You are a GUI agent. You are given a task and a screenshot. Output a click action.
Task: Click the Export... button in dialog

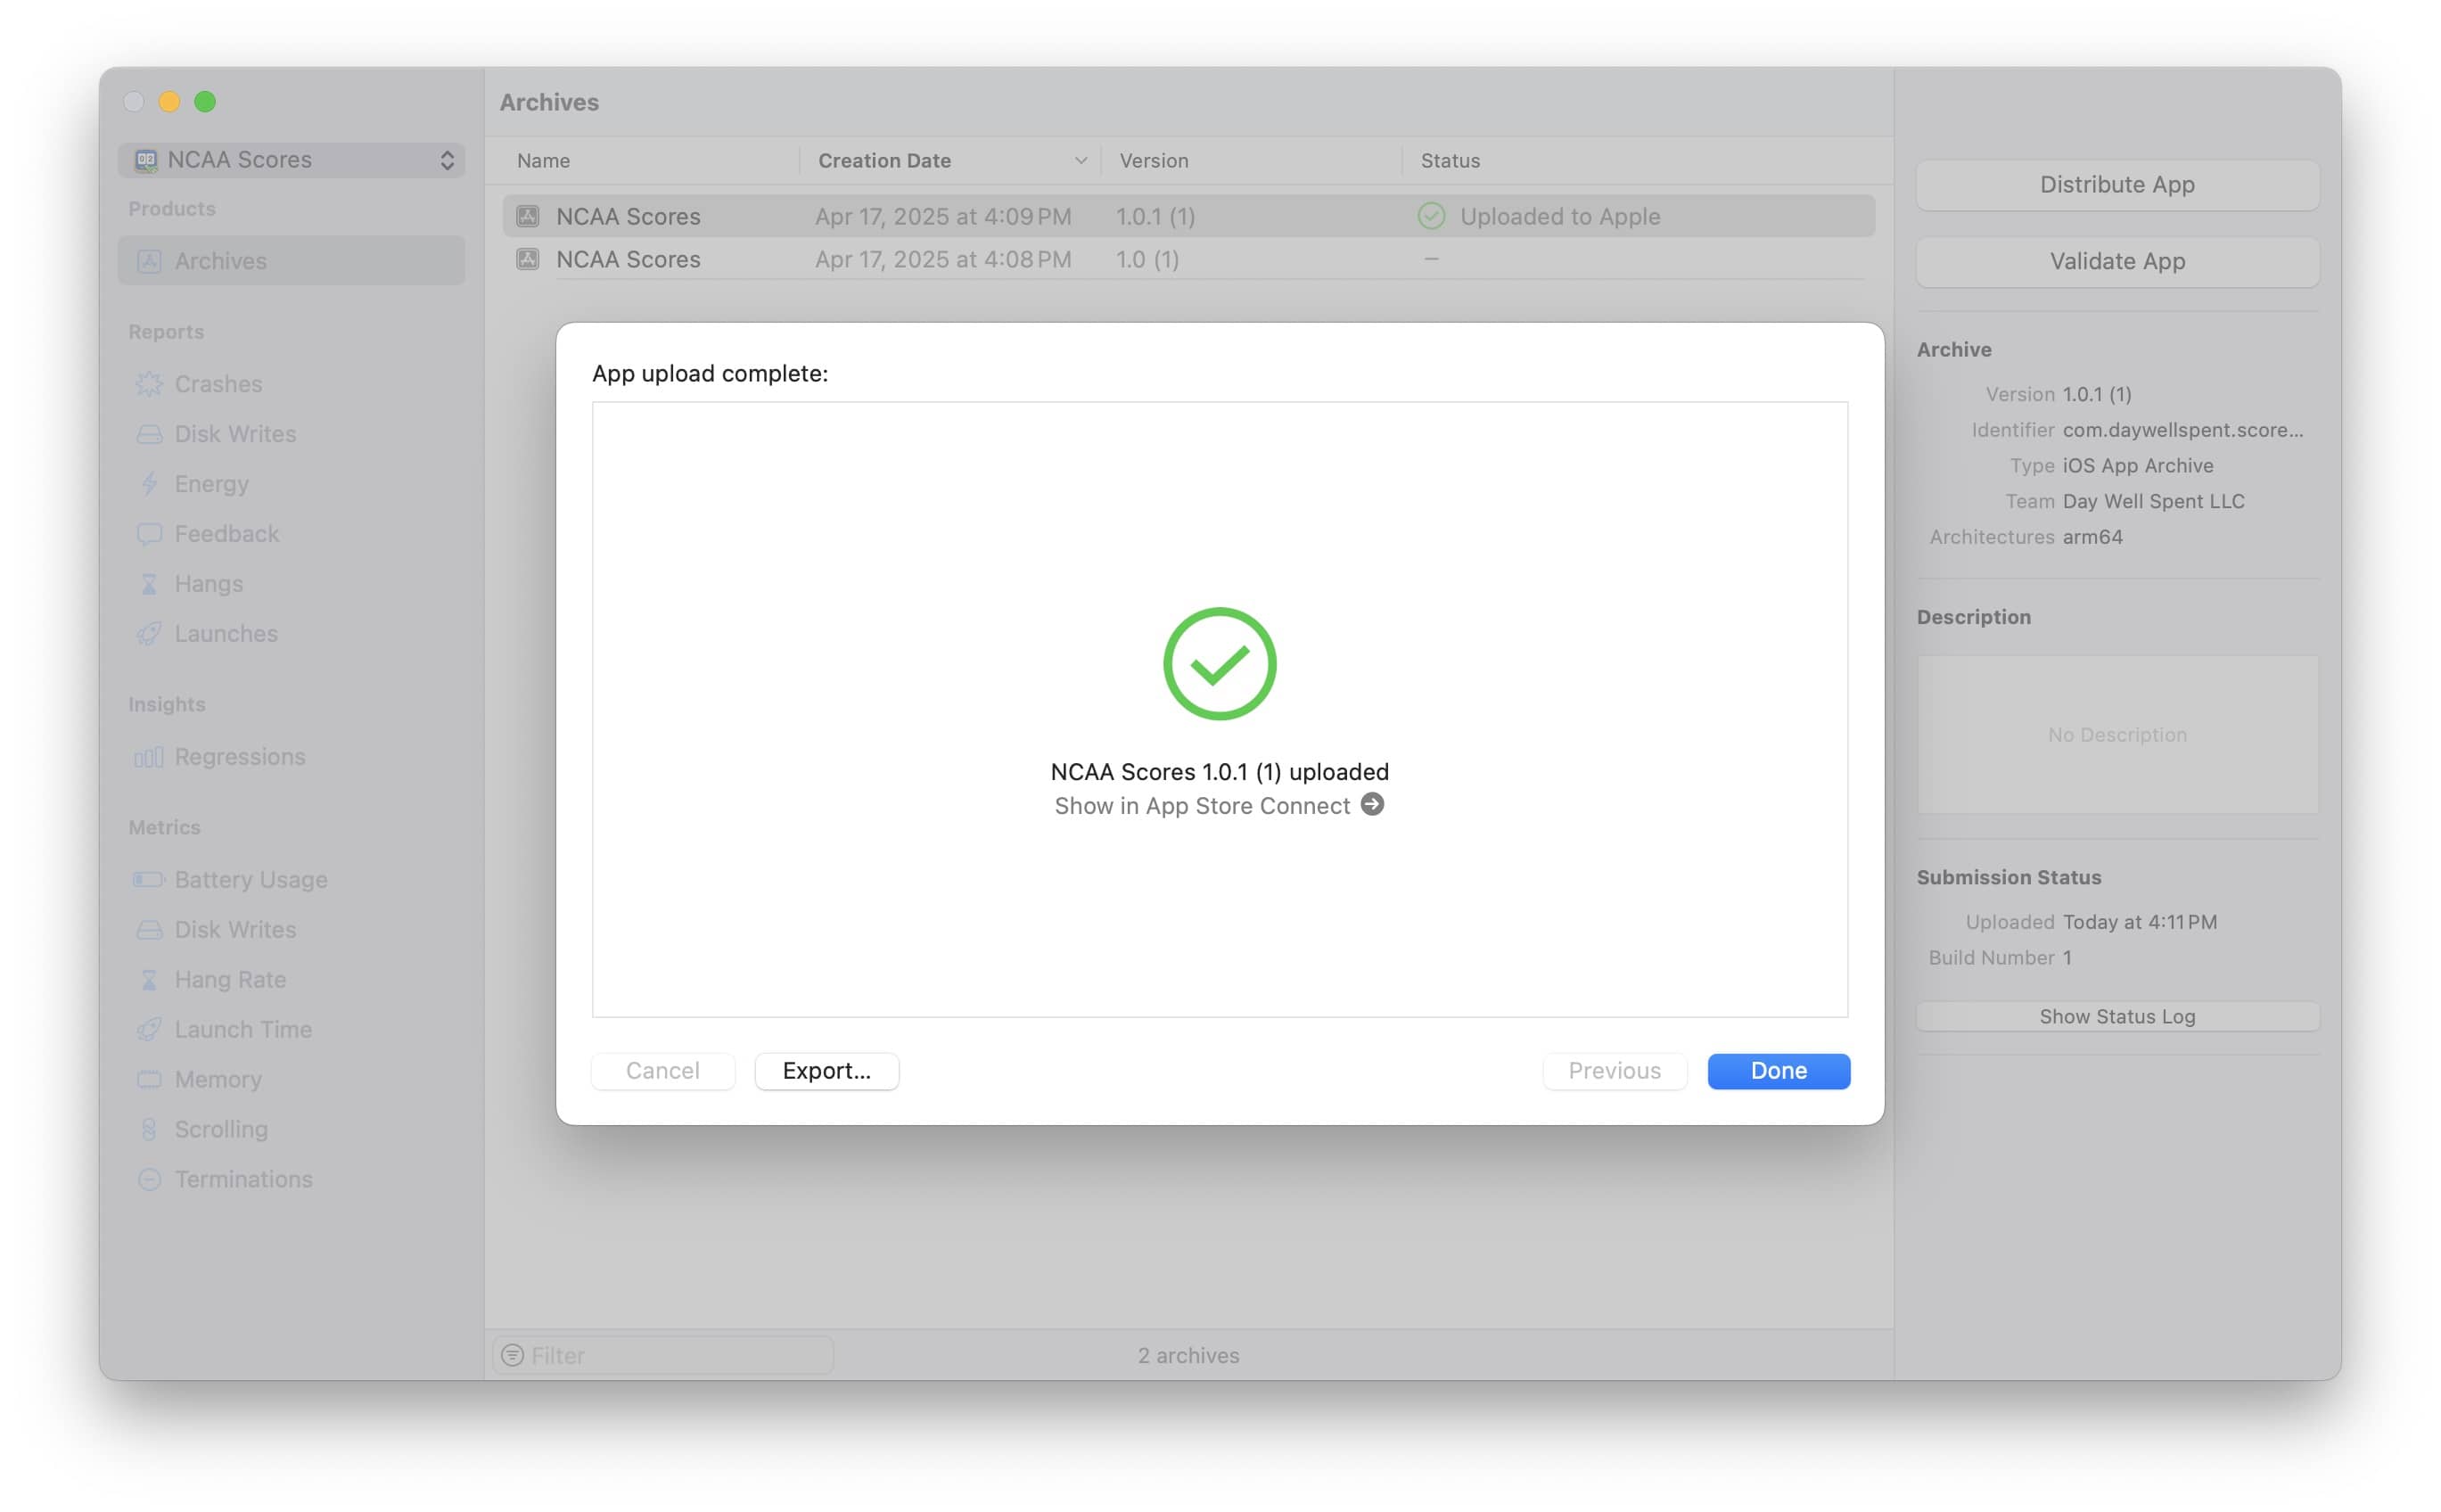coord(826,1071)
